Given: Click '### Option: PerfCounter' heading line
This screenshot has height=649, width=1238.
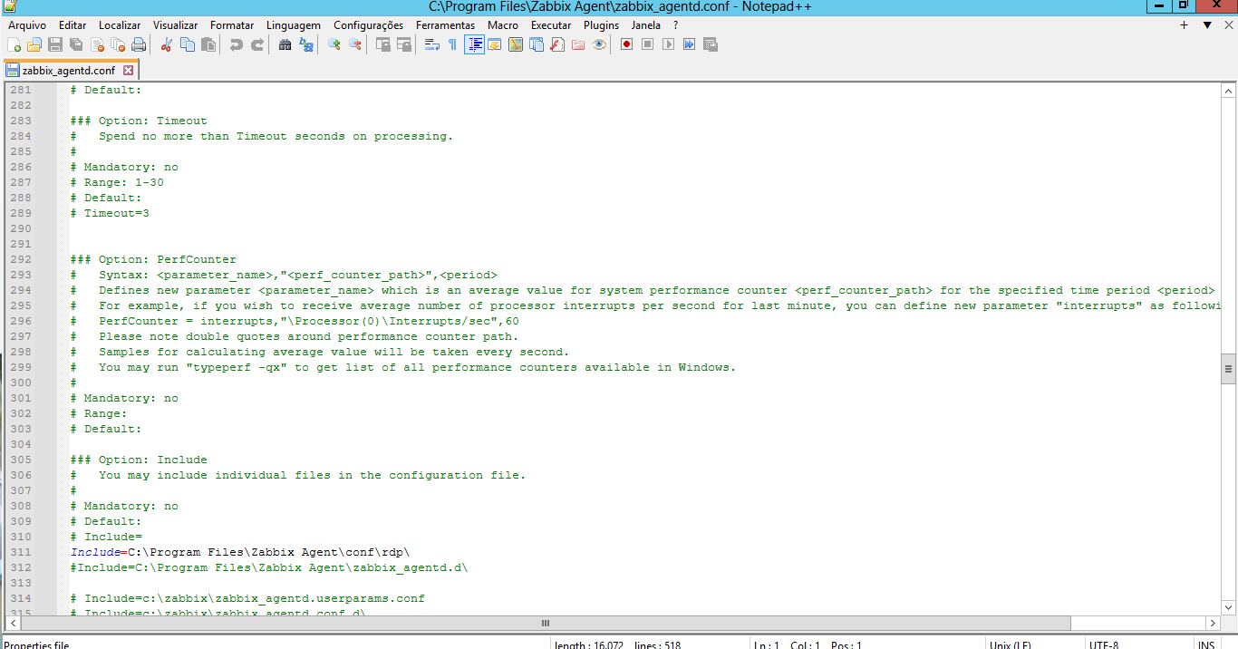Looking at the screenshot, I should click(x=153, y=259).
